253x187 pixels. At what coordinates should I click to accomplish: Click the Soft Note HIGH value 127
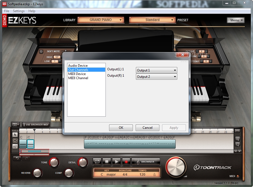coord(57,57)
